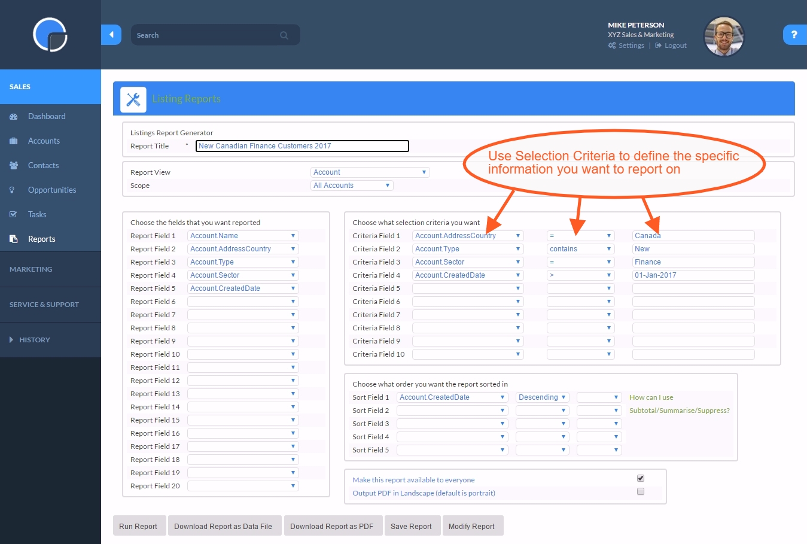Click the Listing Reports tools icon

[x=133, y=99]
